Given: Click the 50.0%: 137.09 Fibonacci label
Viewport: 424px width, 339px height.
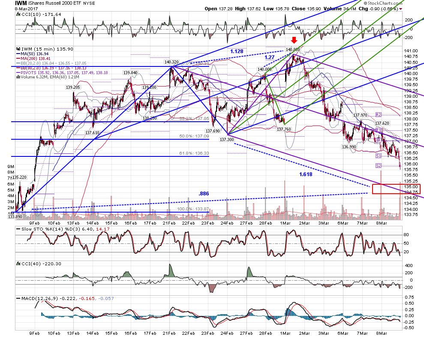Looking at the screenshot, I should tap(194, 136).
